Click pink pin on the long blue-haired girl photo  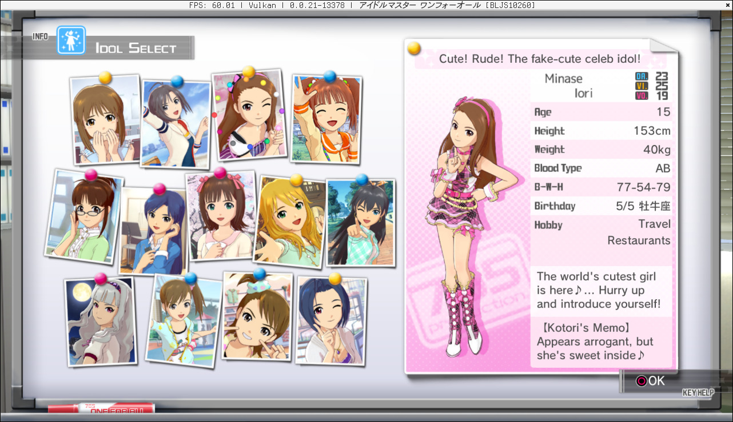click(x=159, y=188)
